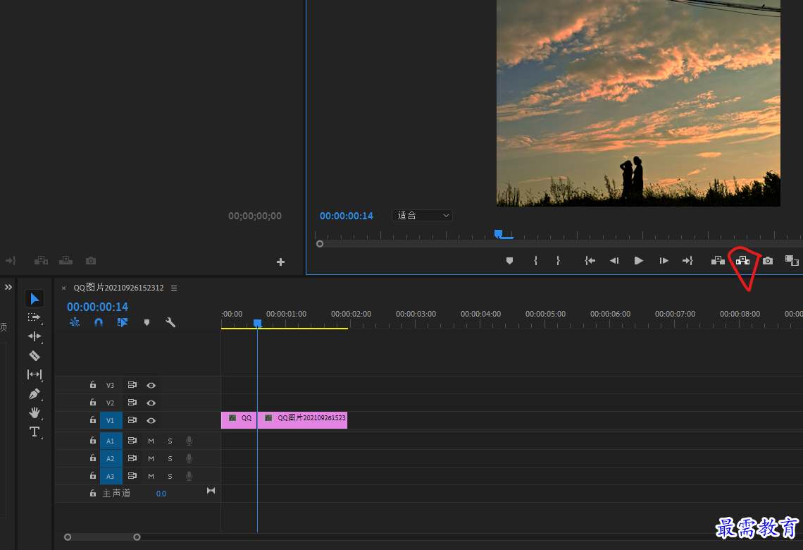Click source monitor Export Frame camera
The image size is (803, 550).
tap(91, 261)
